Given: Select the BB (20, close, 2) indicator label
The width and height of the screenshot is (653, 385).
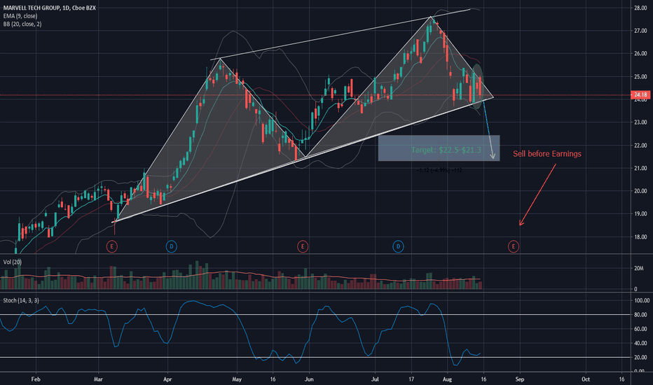Looking at the screenshot, I should pos(22,24).
